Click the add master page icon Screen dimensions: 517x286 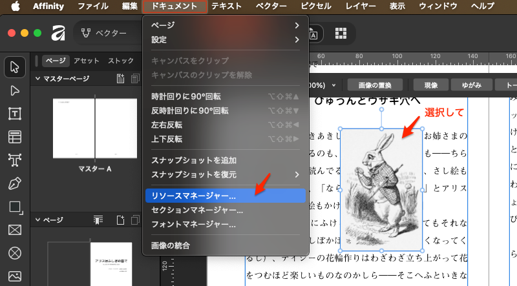click(120, 79)
